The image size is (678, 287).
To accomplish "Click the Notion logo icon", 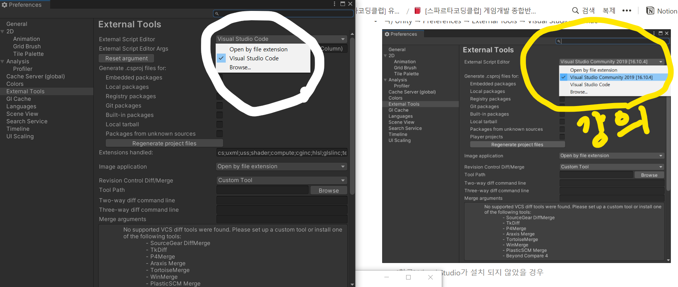I will pos(650,11).
